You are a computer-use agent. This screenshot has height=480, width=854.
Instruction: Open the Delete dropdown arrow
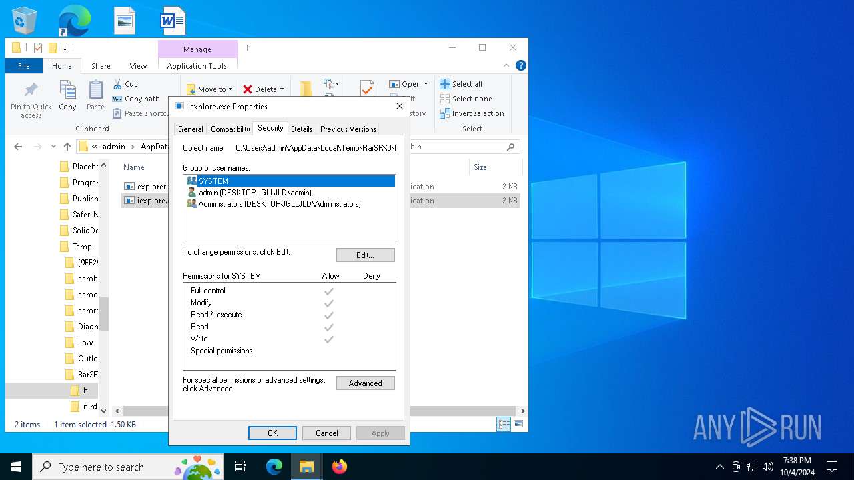[x=282, y=89]
